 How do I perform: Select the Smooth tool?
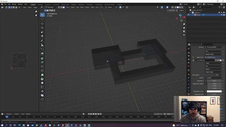[x=42, y=83]
